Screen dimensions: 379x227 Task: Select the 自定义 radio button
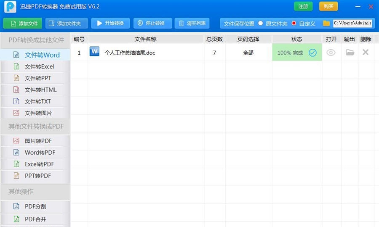294,24
